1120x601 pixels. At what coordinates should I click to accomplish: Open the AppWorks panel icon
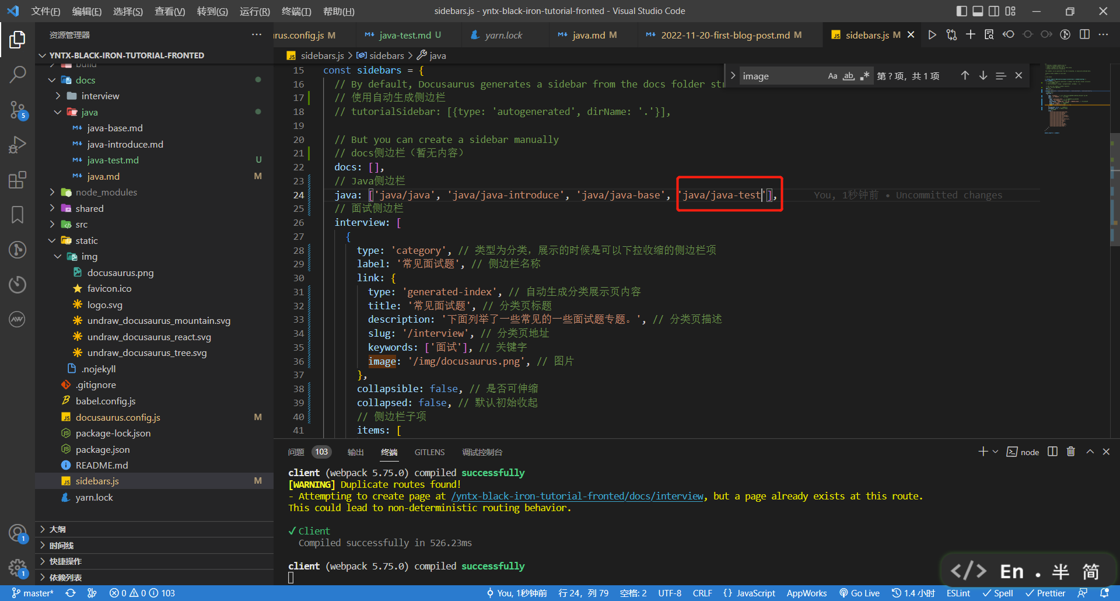(17, 319)
